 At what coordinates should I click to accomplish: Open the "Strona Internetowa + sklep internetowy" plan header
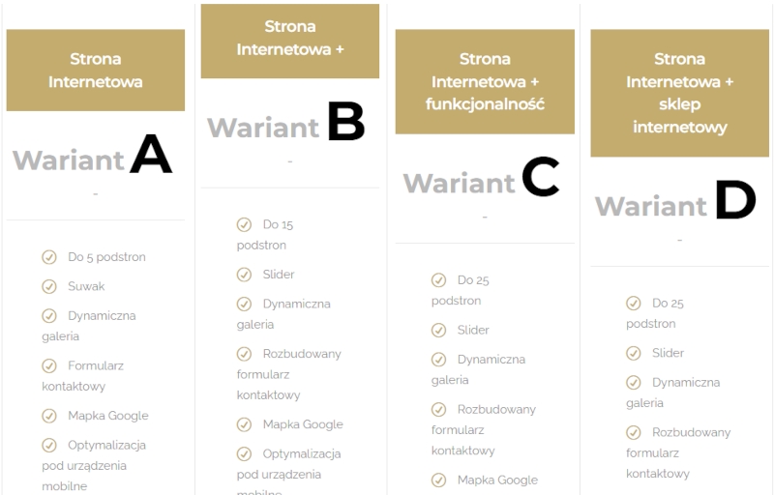pyautogui.click(x=679, y=93)
